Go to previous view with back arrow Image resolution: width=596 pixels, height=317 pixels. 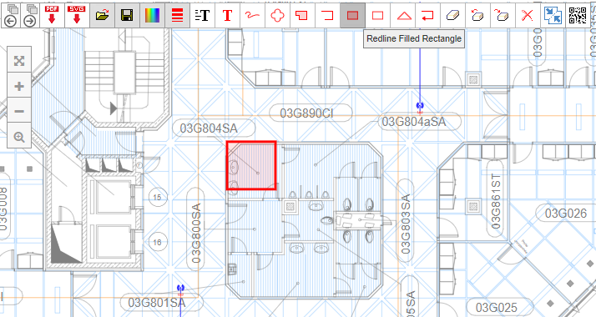point(11,16)
